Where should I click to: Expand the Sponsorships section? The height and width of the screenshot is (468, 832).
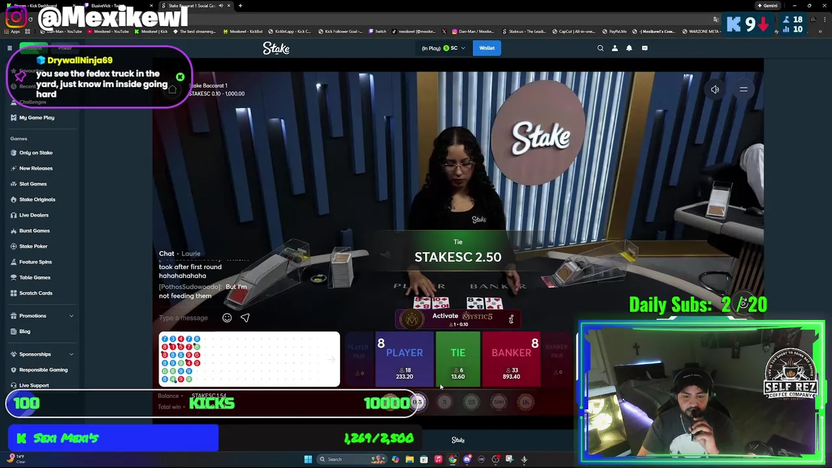click(x=71, y=354)
